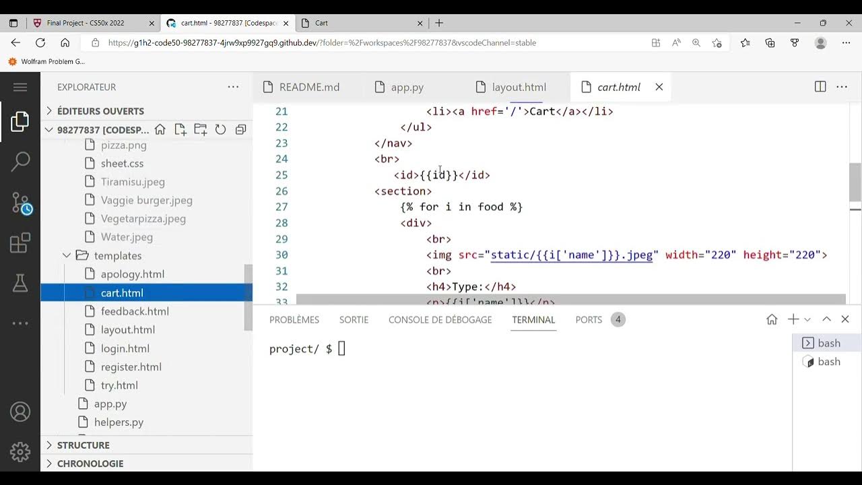Viewport: 862px width, 485px height.
Task: Switch to the Cart browser tab
Action: coord(362,23)
